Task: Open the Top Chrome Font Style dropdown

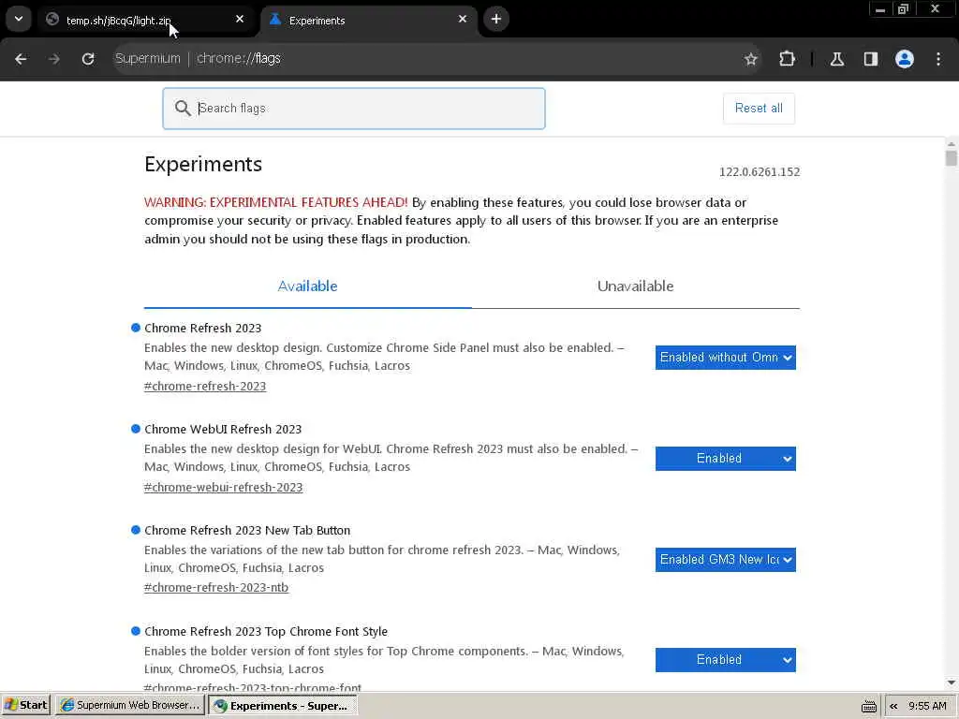Action: [x=726, y=660]
